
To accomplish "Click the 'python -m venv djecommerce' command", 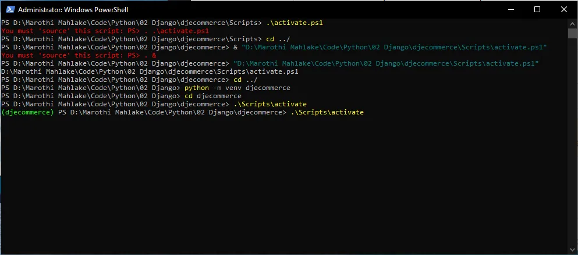I will tap(237, 88).
